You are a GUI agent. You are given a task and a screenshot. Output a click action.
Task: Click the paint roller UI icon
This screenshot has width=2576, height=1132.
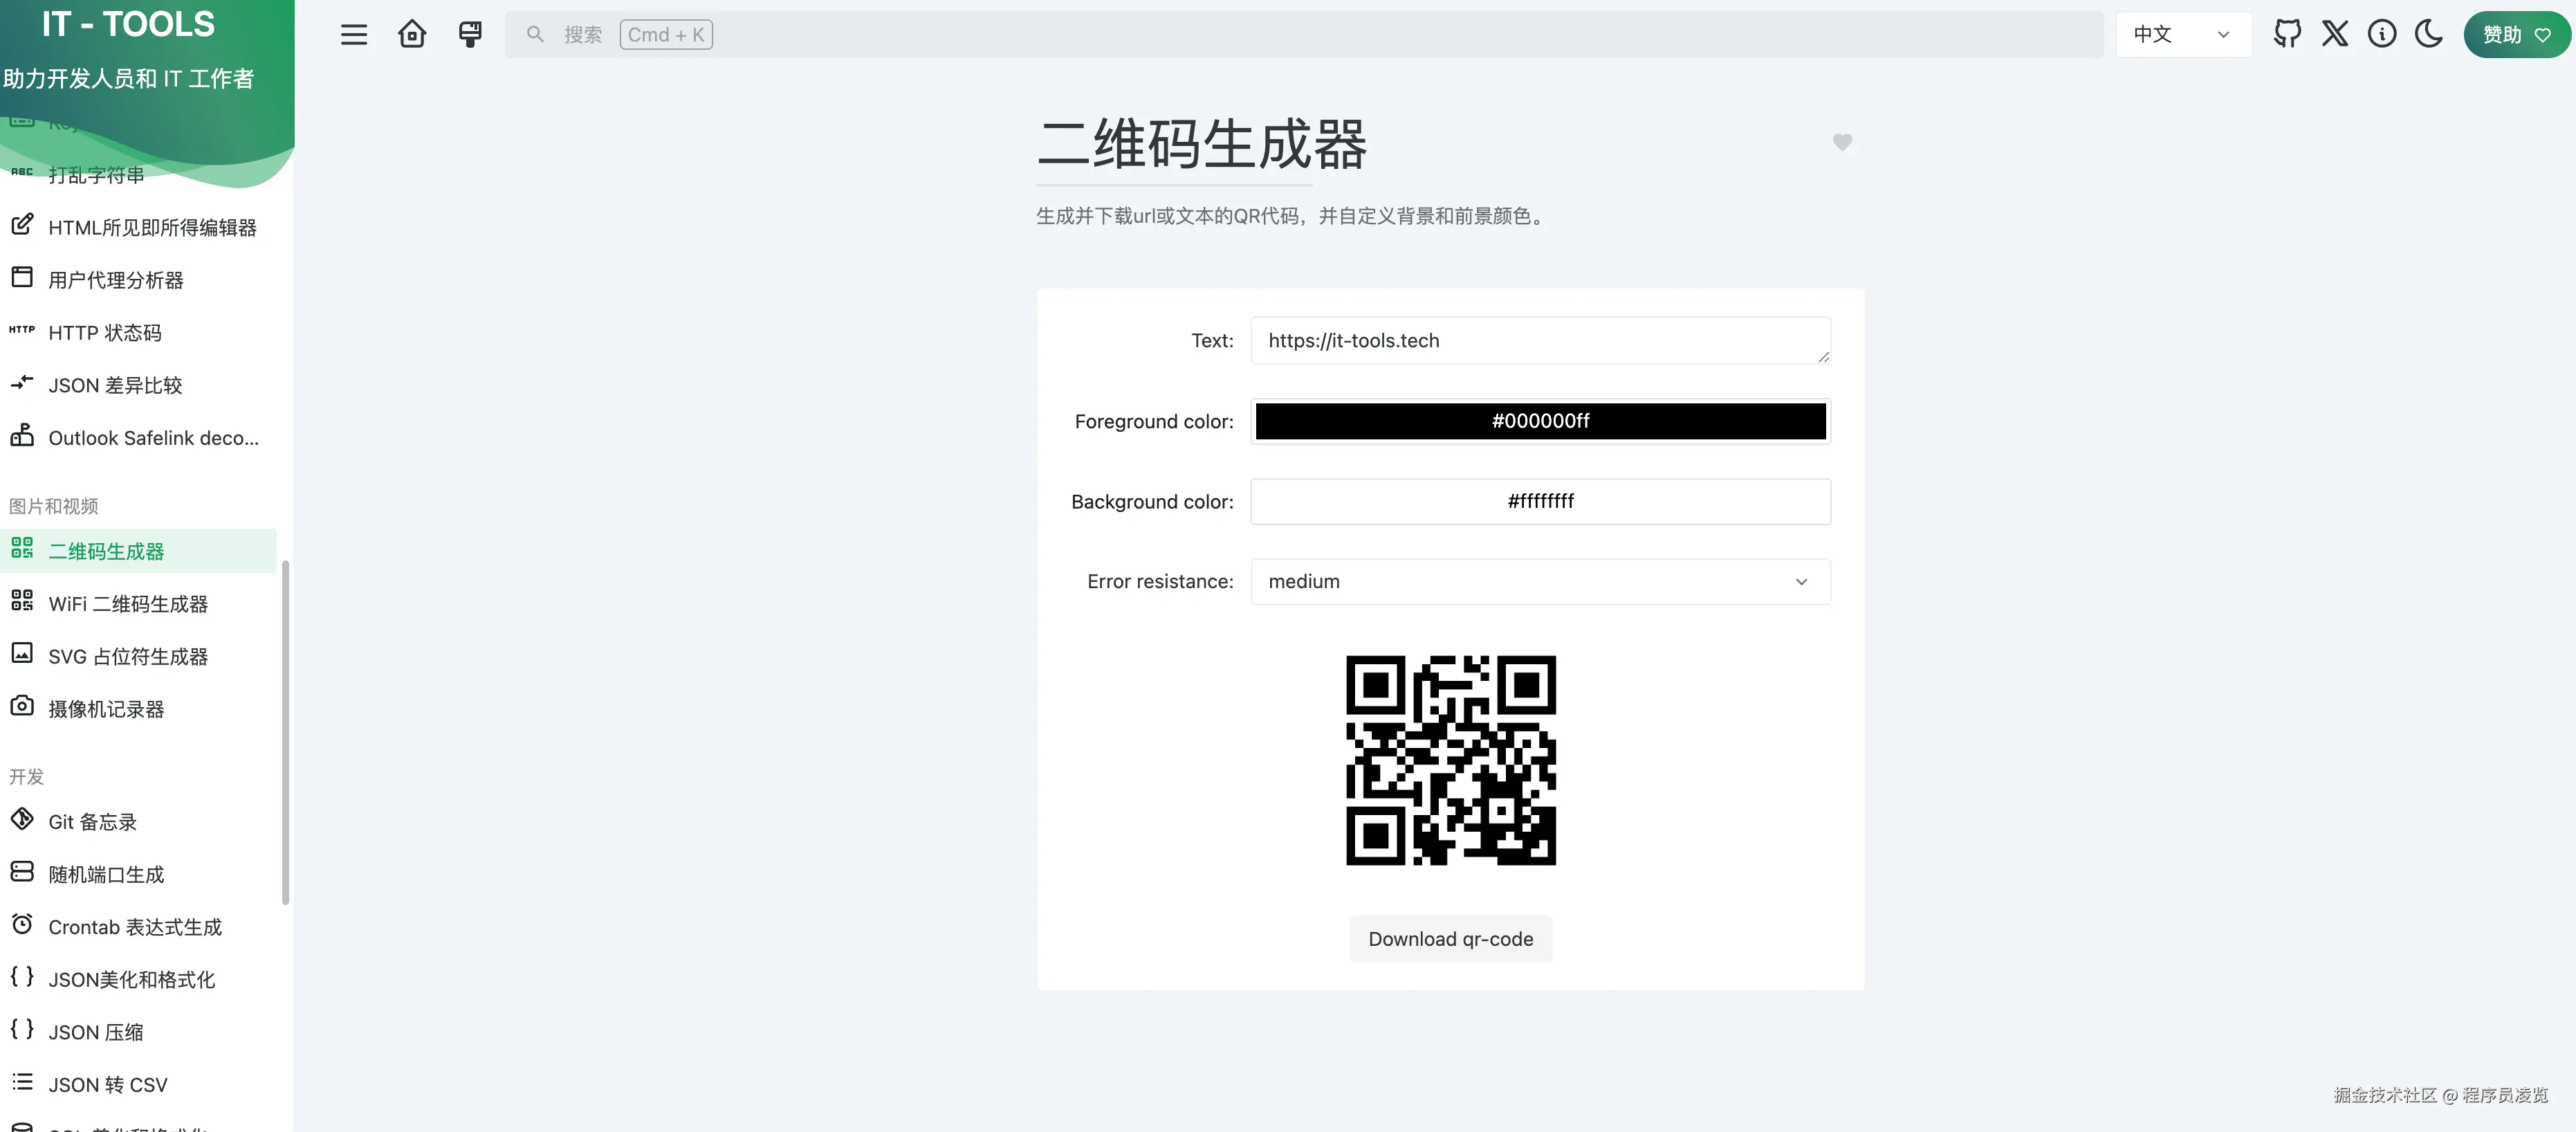pos(470,35)
